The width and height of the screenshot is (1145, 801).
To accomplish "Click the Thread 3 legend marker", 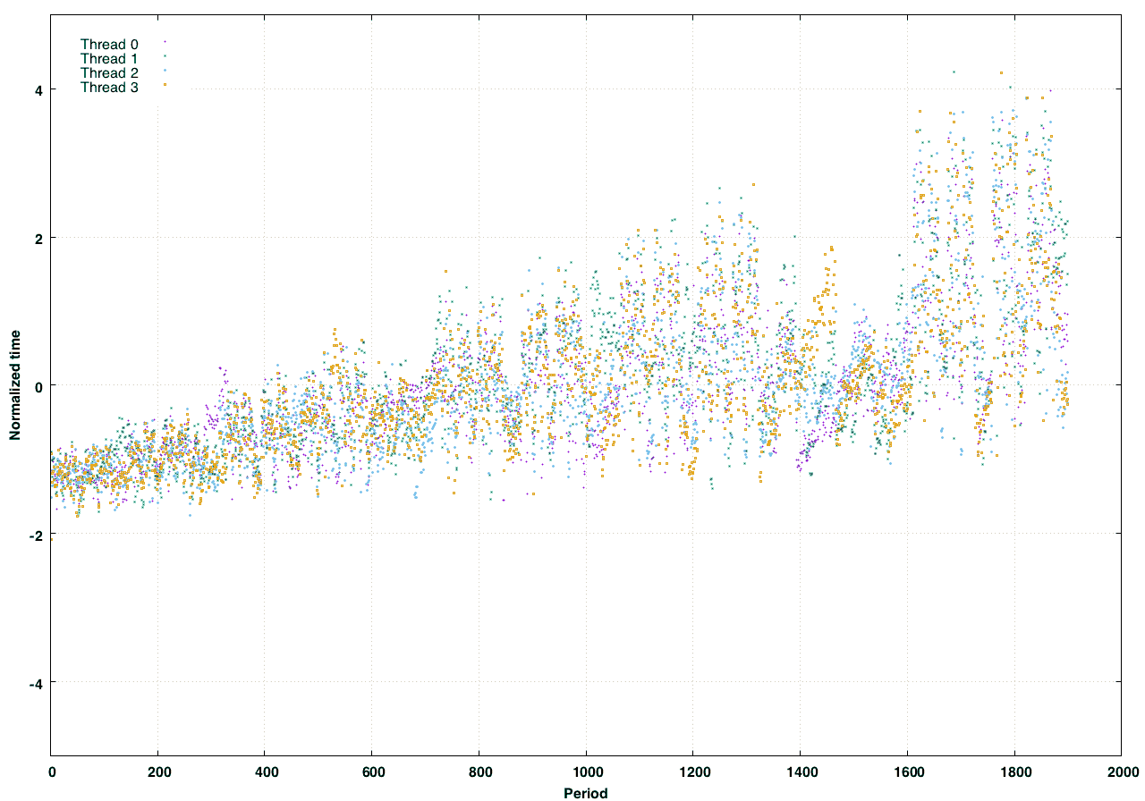I will [165, 84].
